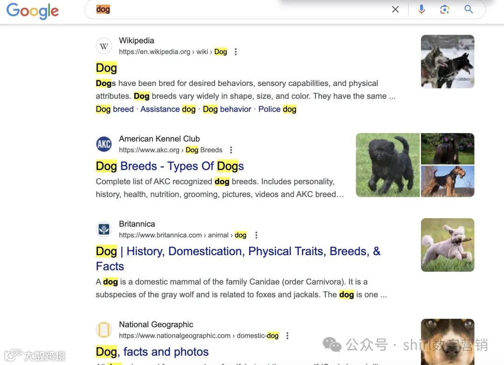Clear the search box with the X icon

point(395,9)
